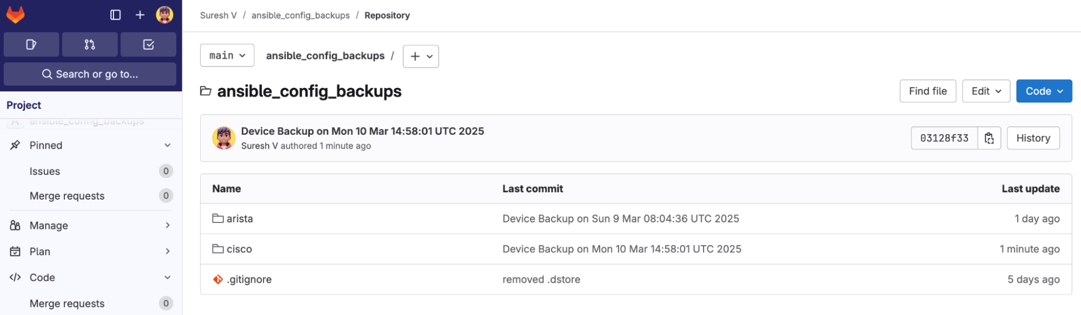Screen dimensions: 1081x315
Task: Open the user avatar menu
Action: click(x=164, y=15)
